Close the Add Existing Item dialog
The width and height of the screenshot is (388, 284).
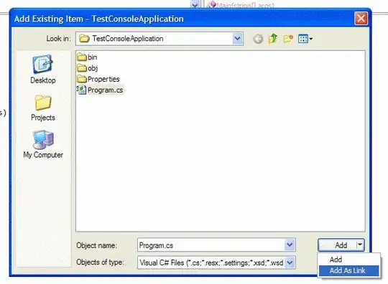tap(361, 19)
